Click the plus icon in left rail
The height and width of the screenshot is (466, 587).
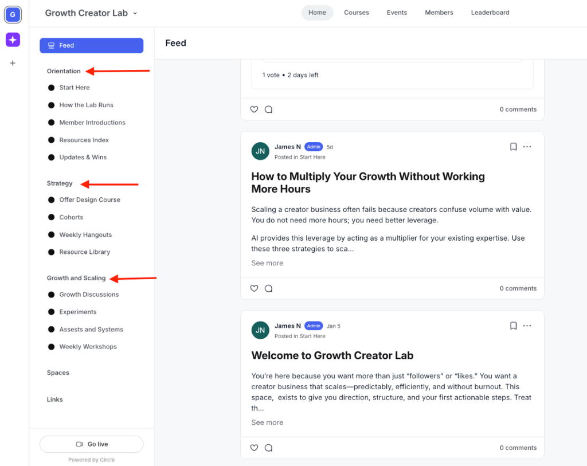click(x=13, y=63)
